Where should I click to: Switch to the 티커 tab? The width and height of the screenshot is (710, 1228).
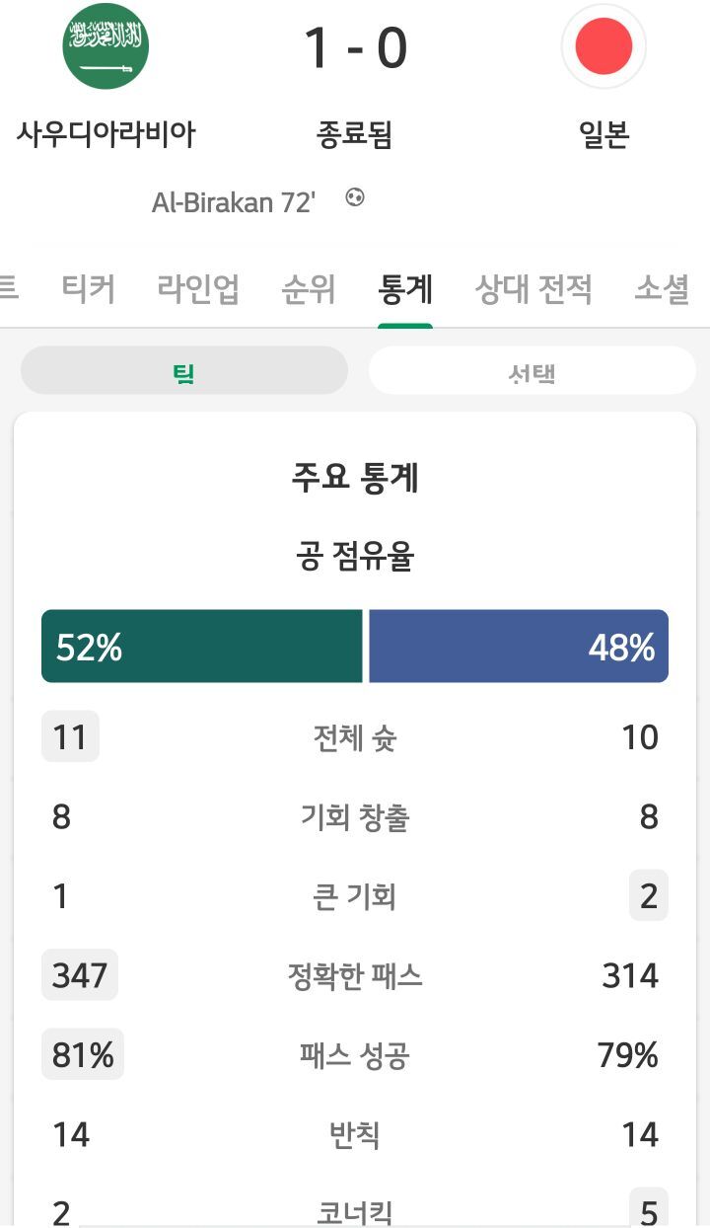pos(89,289)
